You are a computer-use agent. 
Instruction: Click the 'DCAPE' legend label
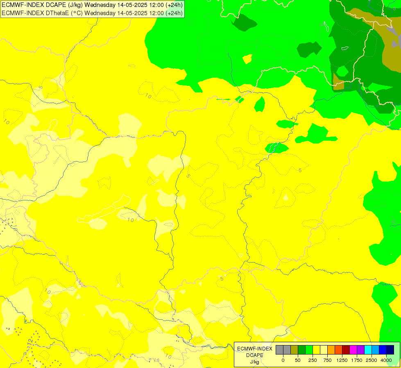255,355
